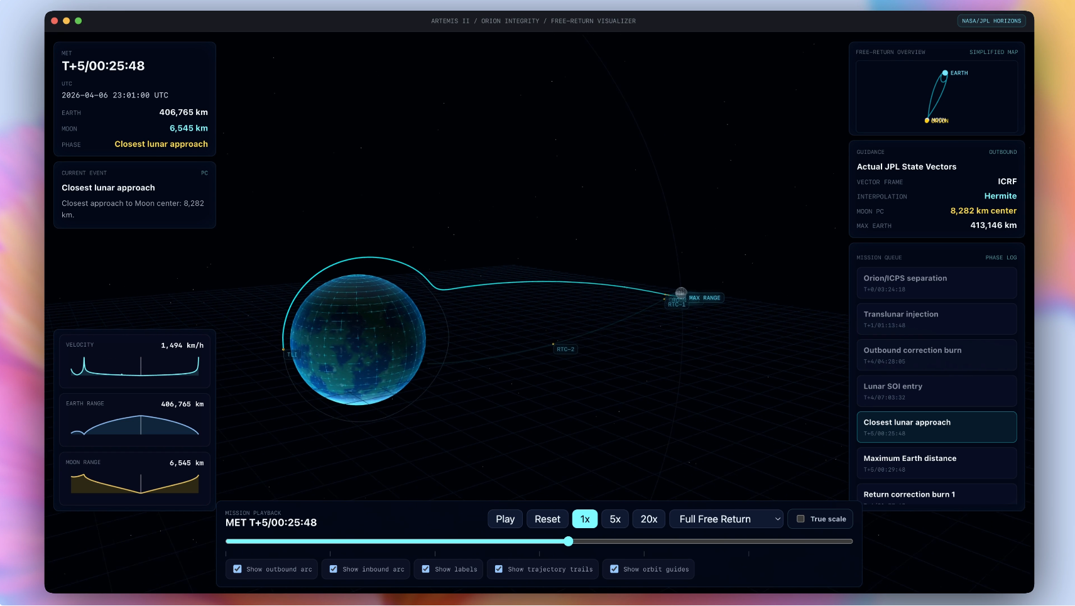Select Orion/ICPS separation event
This screenshot has width=1075, height=606.
(936, 283)
